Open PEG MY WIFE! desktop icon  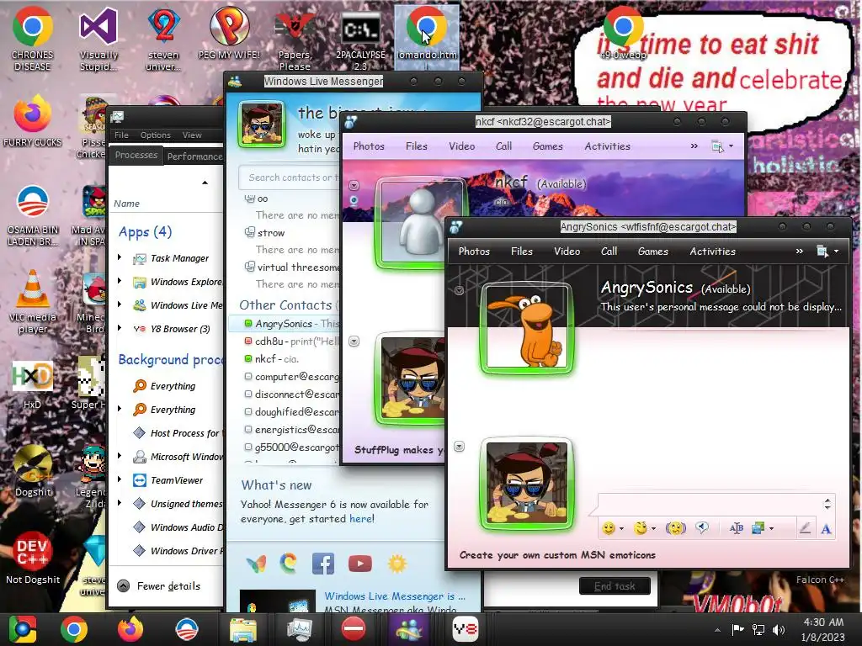pos(229,33)
